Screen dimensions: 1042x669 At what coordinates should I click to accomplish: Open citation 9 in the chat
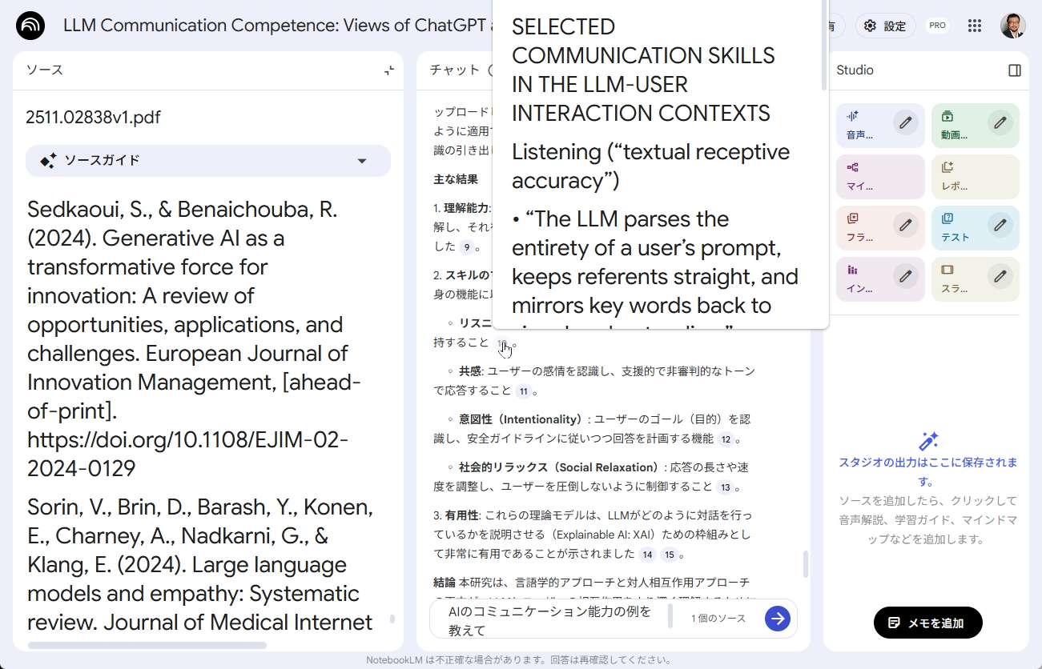(467, 247)
